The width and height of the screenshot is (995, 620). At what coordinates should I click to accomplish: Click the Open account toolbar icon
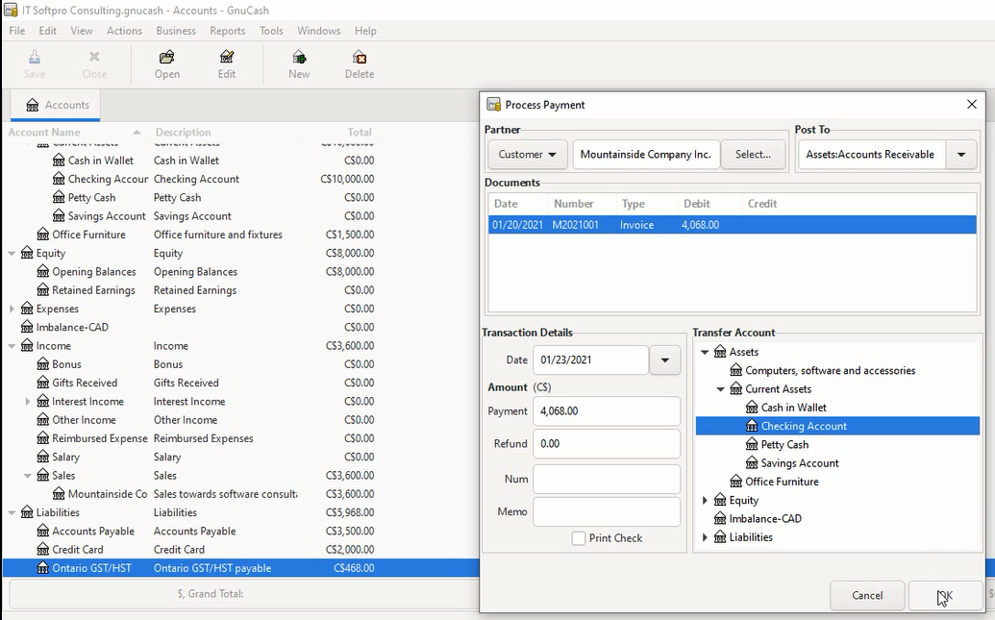click(167, 58)
